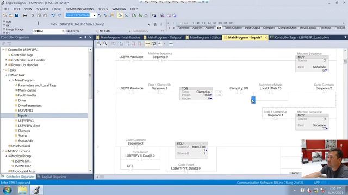This screenshot has width=348, height=195.
Task: Click the Verify Routine icon
Action: [x=134, y=15]
